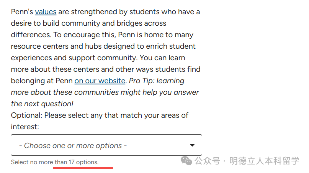Open the "on our website" link
Screen dimensions: 309x173
click(x=100, y=81)
